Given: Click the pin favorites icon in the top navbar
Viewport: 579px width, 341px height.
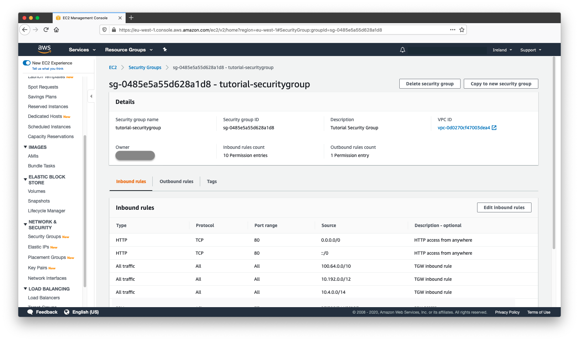Looking at the screenshot, I should click(165, 50).
